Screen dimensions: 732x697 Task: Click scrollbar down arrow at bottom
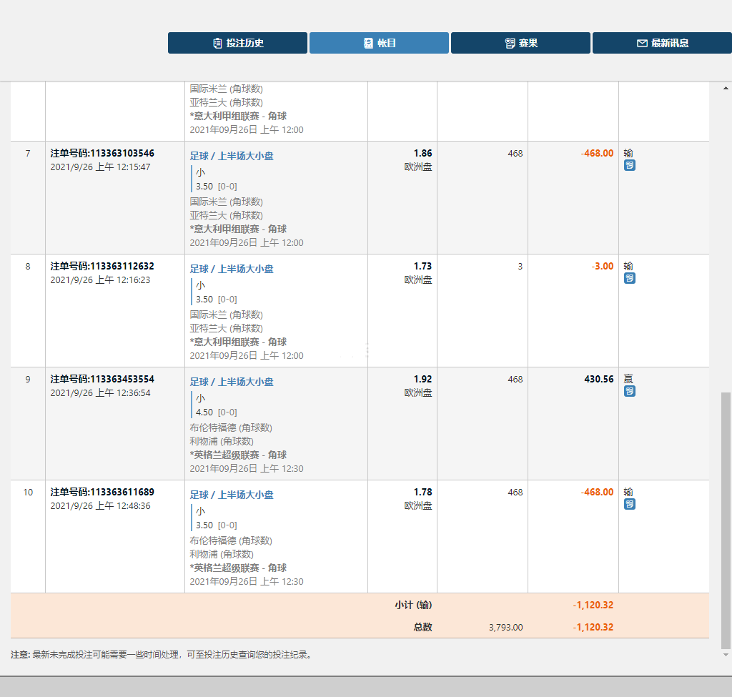click(x=726, y=654)
